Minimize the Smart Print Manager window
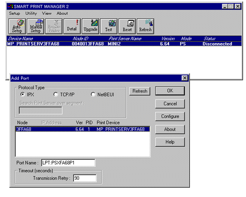The image size is (246, 197). [x=225, y=6]
